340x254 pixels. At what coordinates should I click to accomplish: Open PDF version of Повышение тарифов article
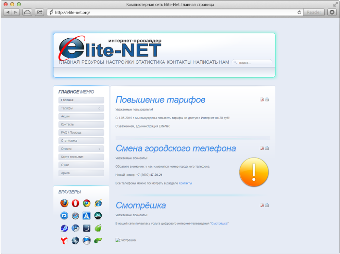tap(262, 99)
